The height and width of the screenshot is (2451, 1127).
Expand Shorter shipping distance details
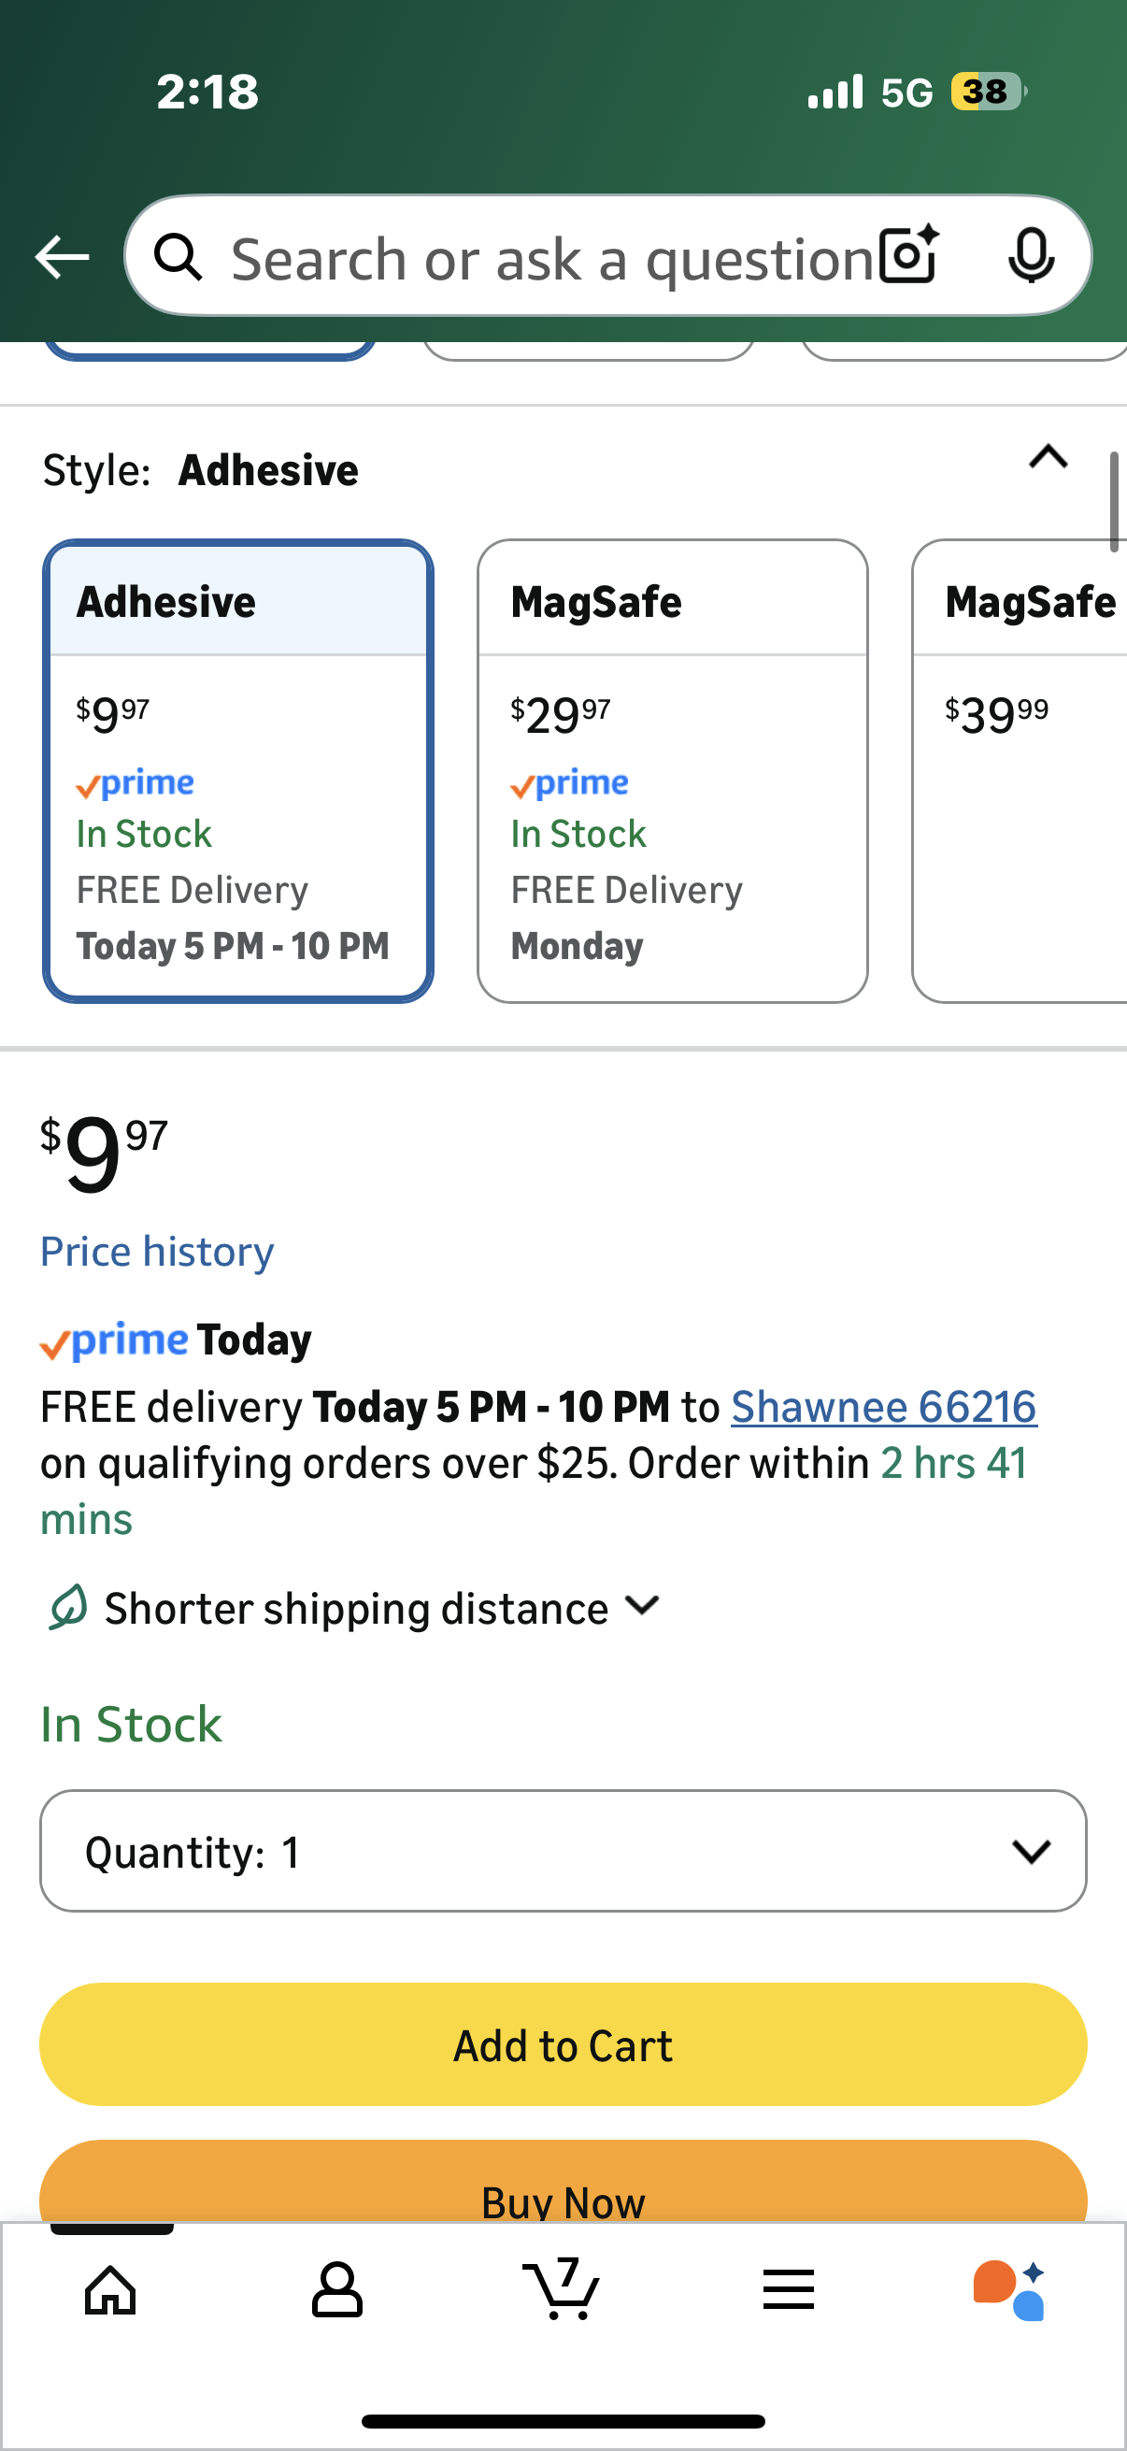click(643, 1607)
